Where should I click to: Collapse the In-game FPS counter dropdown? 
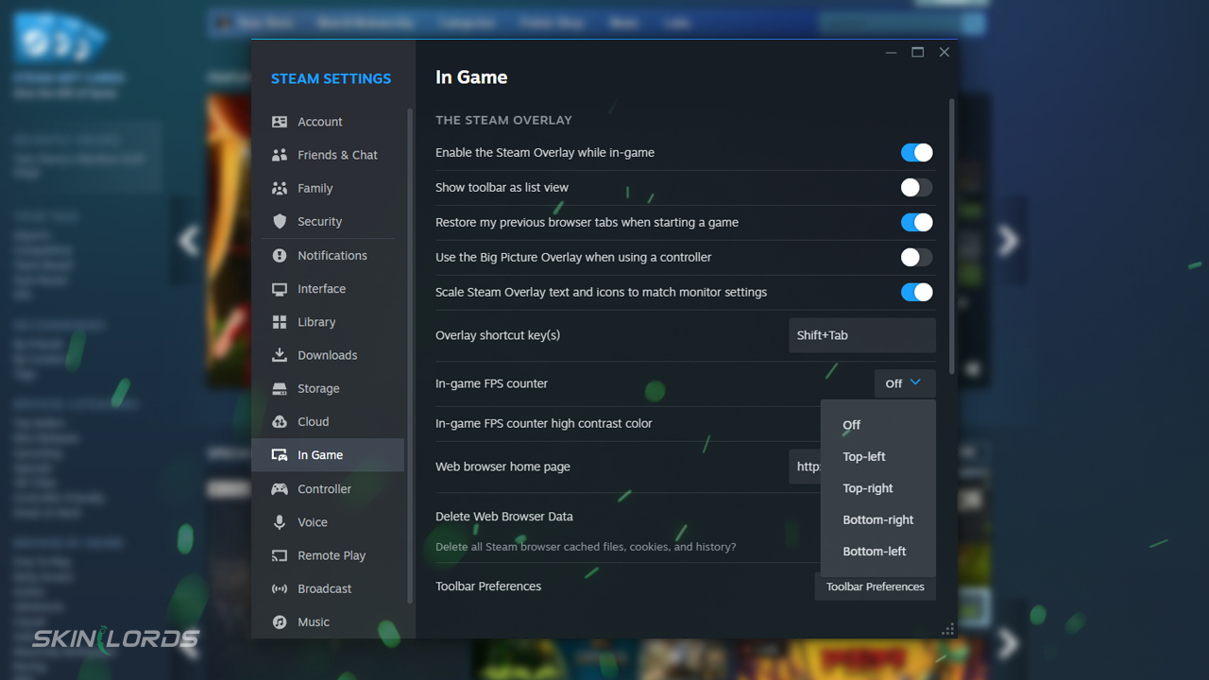click(x=905, y=383)
